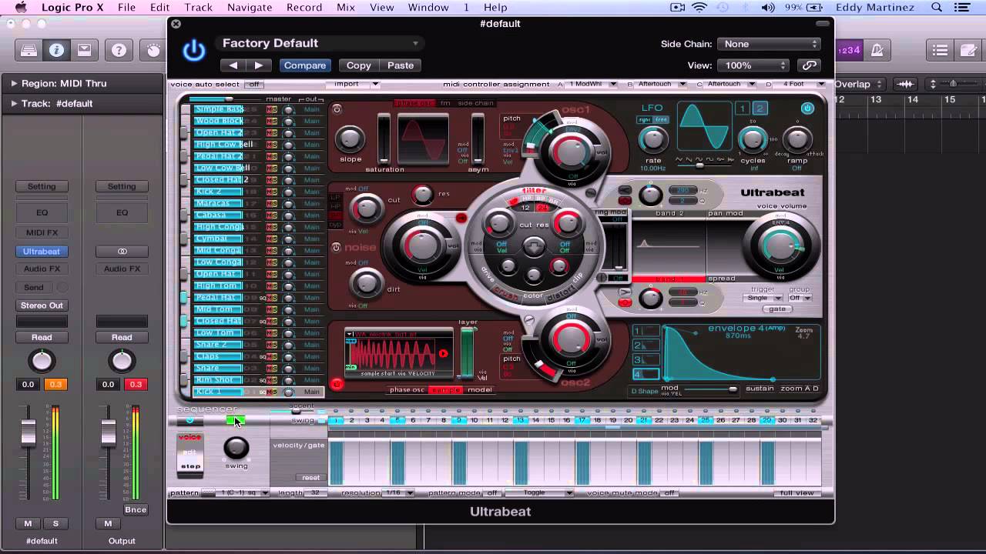
Task: Play the sample preview red arrow
Action: tap(443, 354)
